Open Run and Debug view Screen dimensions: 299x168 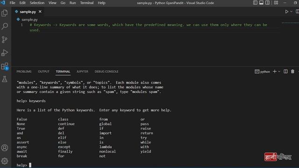5,53
